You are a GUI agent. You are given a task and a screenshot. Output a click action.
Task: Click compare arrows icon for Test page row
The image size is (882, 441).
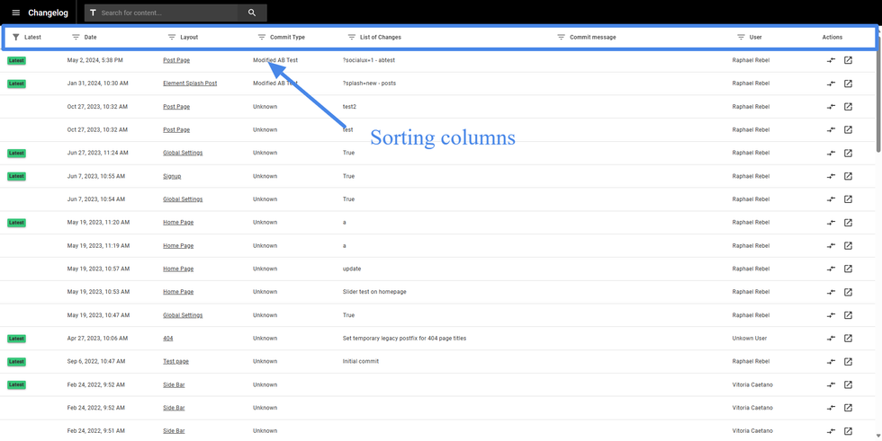click(831, 362)
